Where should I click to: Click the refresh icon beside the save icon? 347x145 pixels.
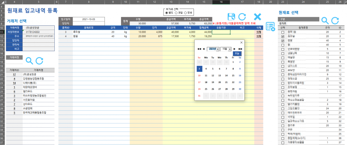point(242,17)
